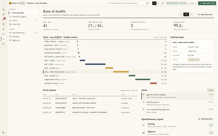Click the search magnifier icon
Screen dimensions: 218x136
[x=109, y=3]
